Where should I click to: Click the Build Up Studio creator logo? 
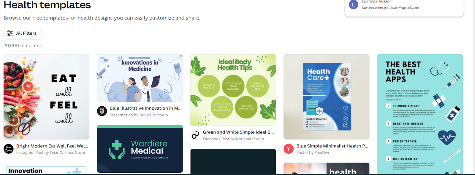tap(102, 111)
